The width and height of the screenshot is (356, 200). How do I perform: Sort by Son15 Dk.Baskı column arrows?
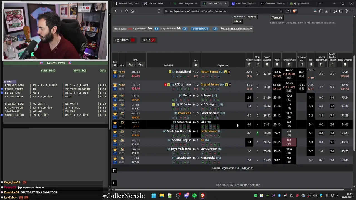pyautogui.click(x=267, y=64)
